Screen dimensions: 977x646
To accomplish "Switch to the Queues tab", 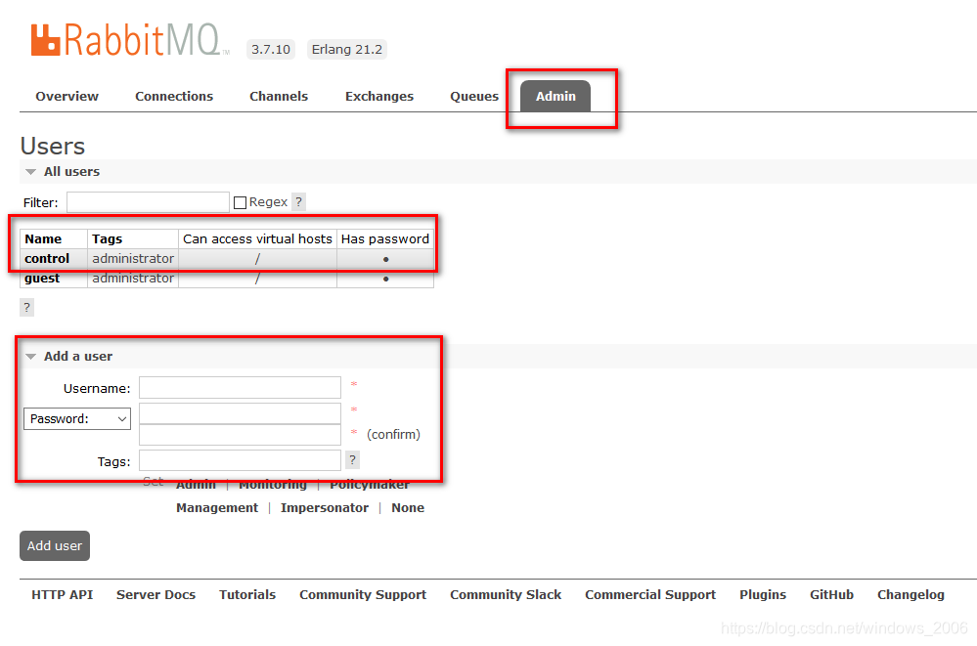I will pos(474,96).
